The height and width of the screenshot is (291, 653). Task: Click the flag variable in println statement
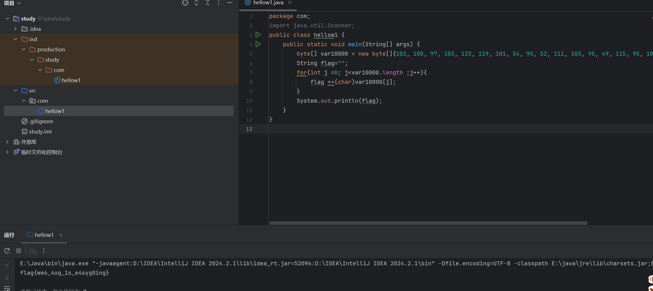point(368,101)
